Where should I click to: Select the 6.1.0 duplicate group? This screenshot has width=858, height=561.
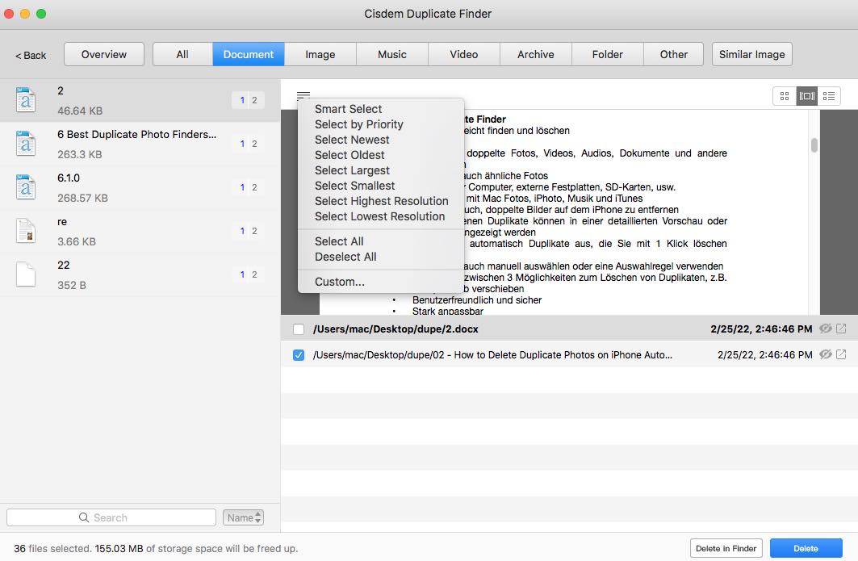140,187
